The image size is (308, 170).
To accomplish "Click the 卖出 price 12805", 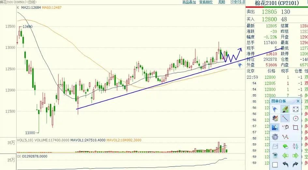I will (269, 12).
